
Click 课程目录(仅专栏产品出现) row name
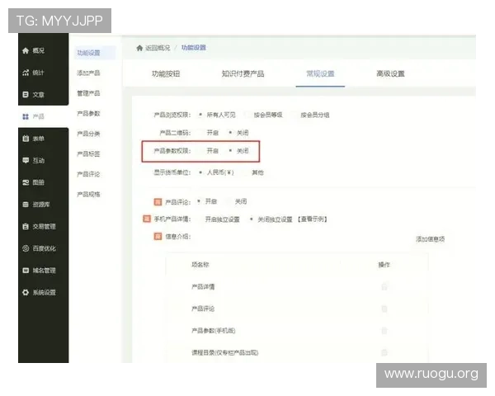click(x=224, y=352)
